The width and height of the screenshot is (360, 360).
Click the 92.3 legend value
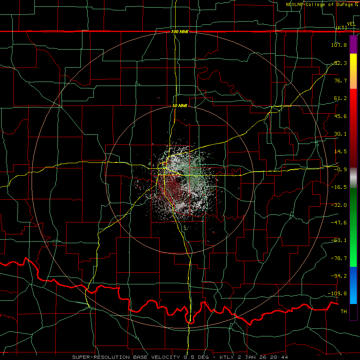[340, 63]
